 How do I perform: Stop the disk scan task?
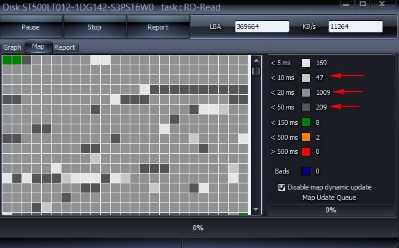(x=94, y=27)
